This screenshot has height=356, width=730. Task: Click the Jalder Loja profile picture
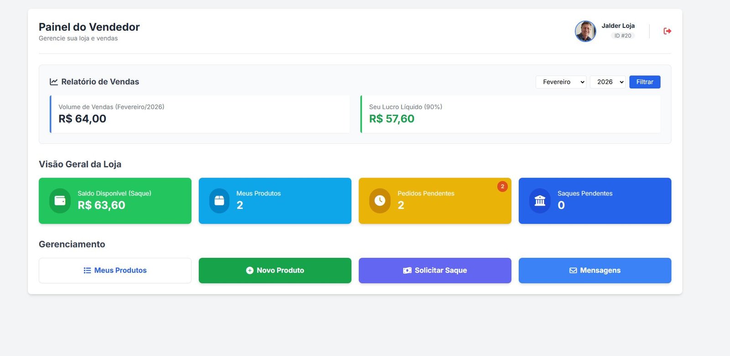tap(585, 31)
